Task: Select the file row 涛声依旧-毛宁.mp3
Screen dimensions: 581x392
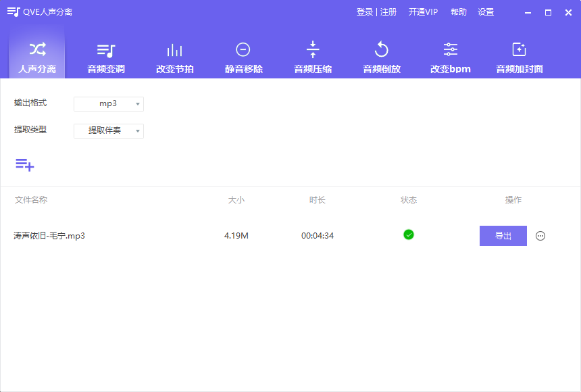Action: [x=50, y=236]
